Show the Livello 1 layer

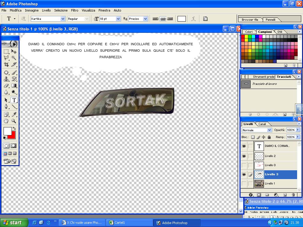tap(244, 184)
